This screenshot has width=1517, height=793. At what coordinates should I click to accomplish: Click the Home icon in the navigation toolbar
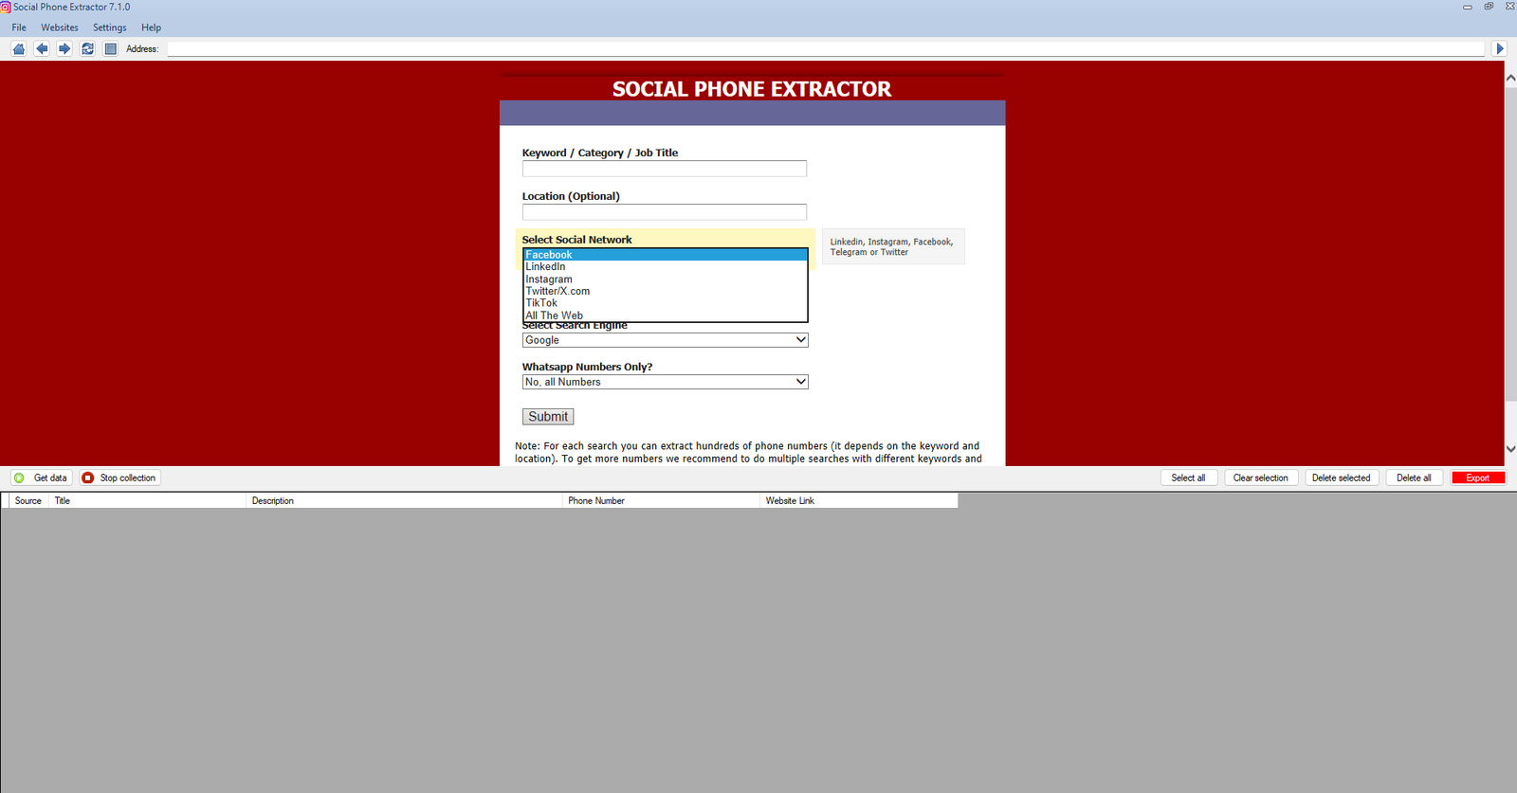(x=19, y=48)
